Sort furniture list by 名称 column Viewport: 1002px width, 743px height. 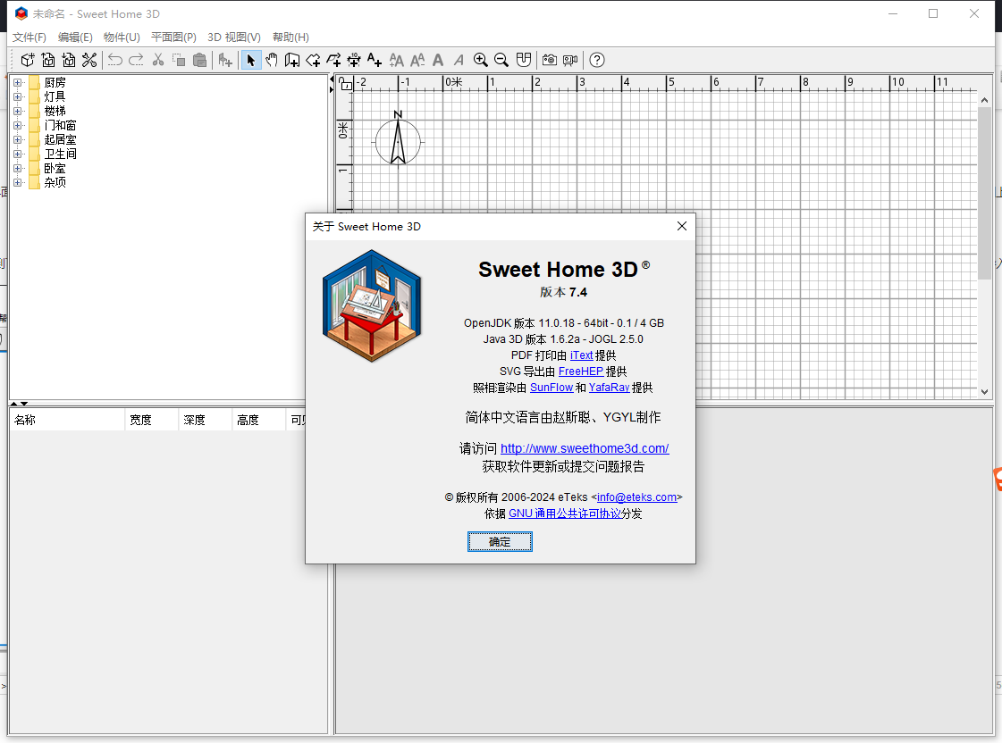tap(67, 420)
